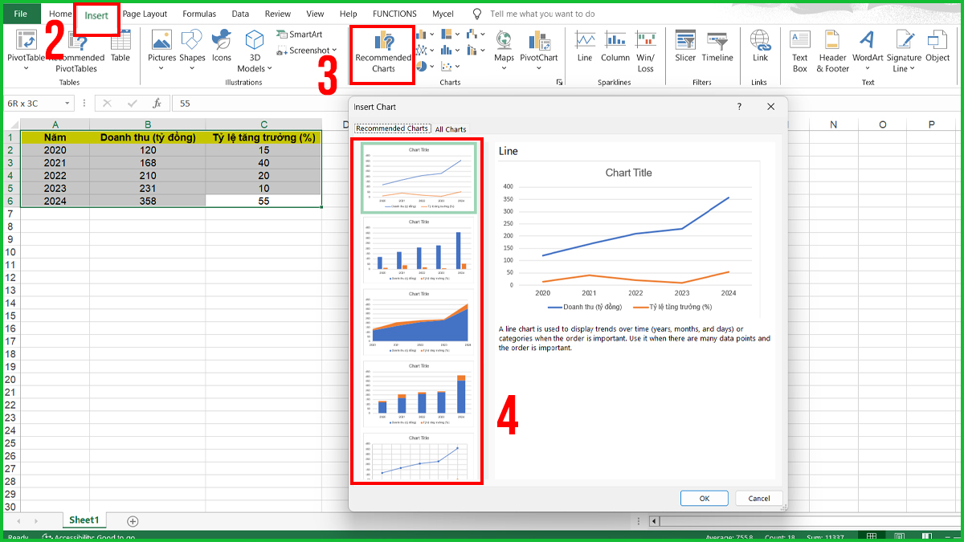Select the Text Box tool
The image size is (964, 542).
pos(800,50)
